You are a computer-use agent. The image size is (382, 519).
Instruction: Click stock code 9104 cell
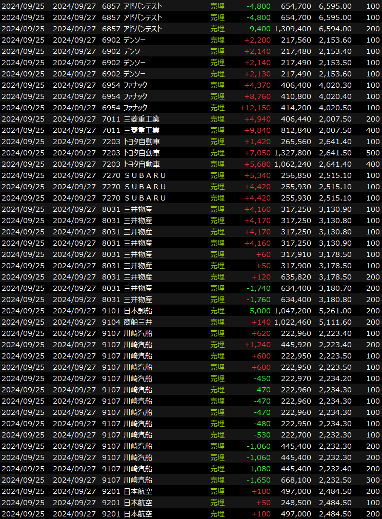[x=110, y=322]
